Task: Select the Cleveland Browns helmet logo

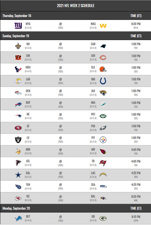Action: click(x=103, y=69)
